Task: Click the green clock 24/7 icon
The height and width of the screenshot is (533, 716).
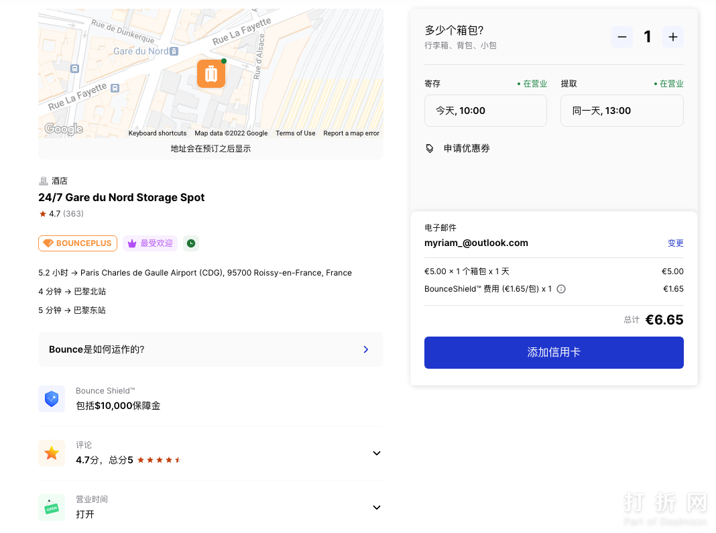Action: (x=191, y=243)
